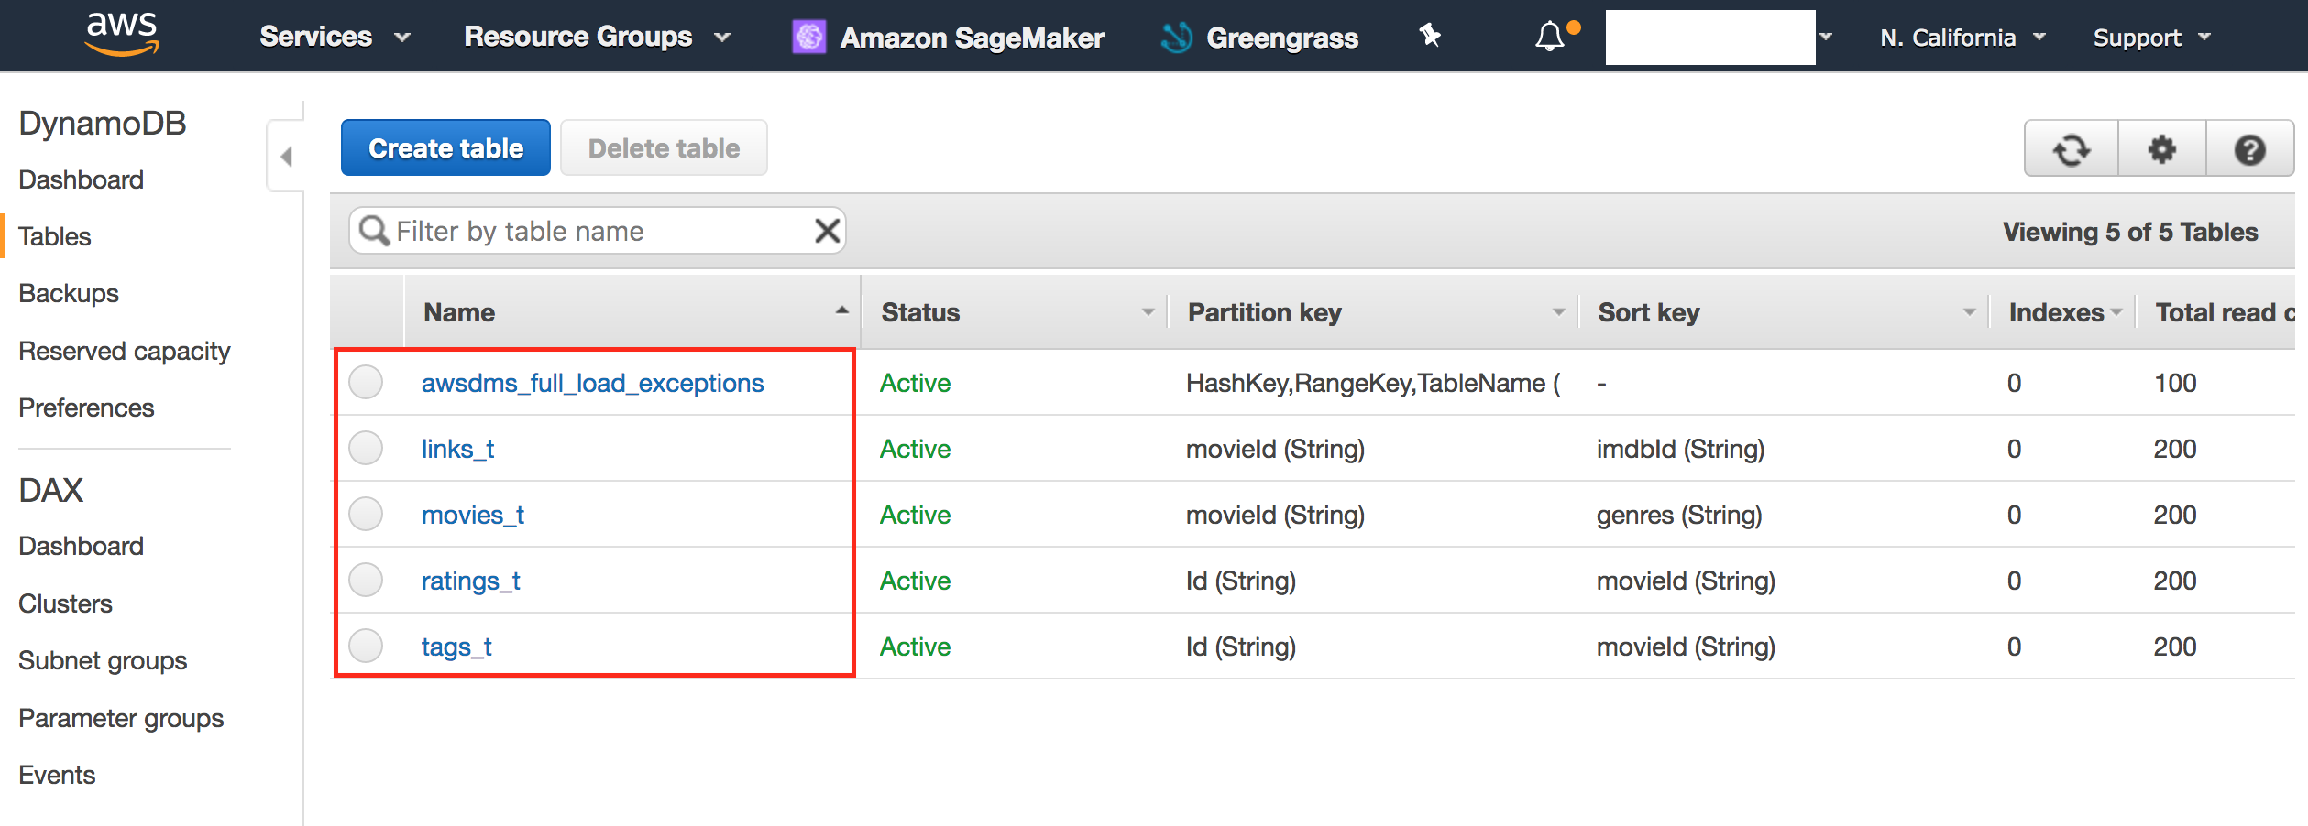
Task: Click the Create table button
Action: [445, 147]
